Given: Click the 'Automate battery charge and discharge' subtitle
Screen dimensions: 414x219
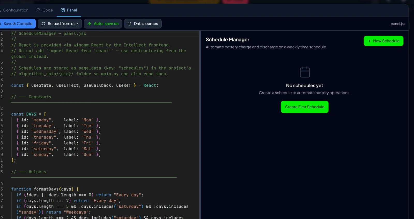Looking at the screenshot, I should pos(266,47).
